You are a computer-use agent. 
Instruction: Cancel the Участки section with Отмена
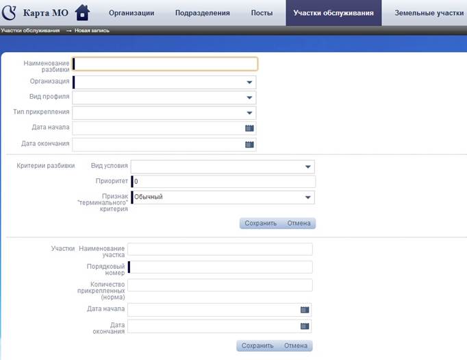click(295, 346)
